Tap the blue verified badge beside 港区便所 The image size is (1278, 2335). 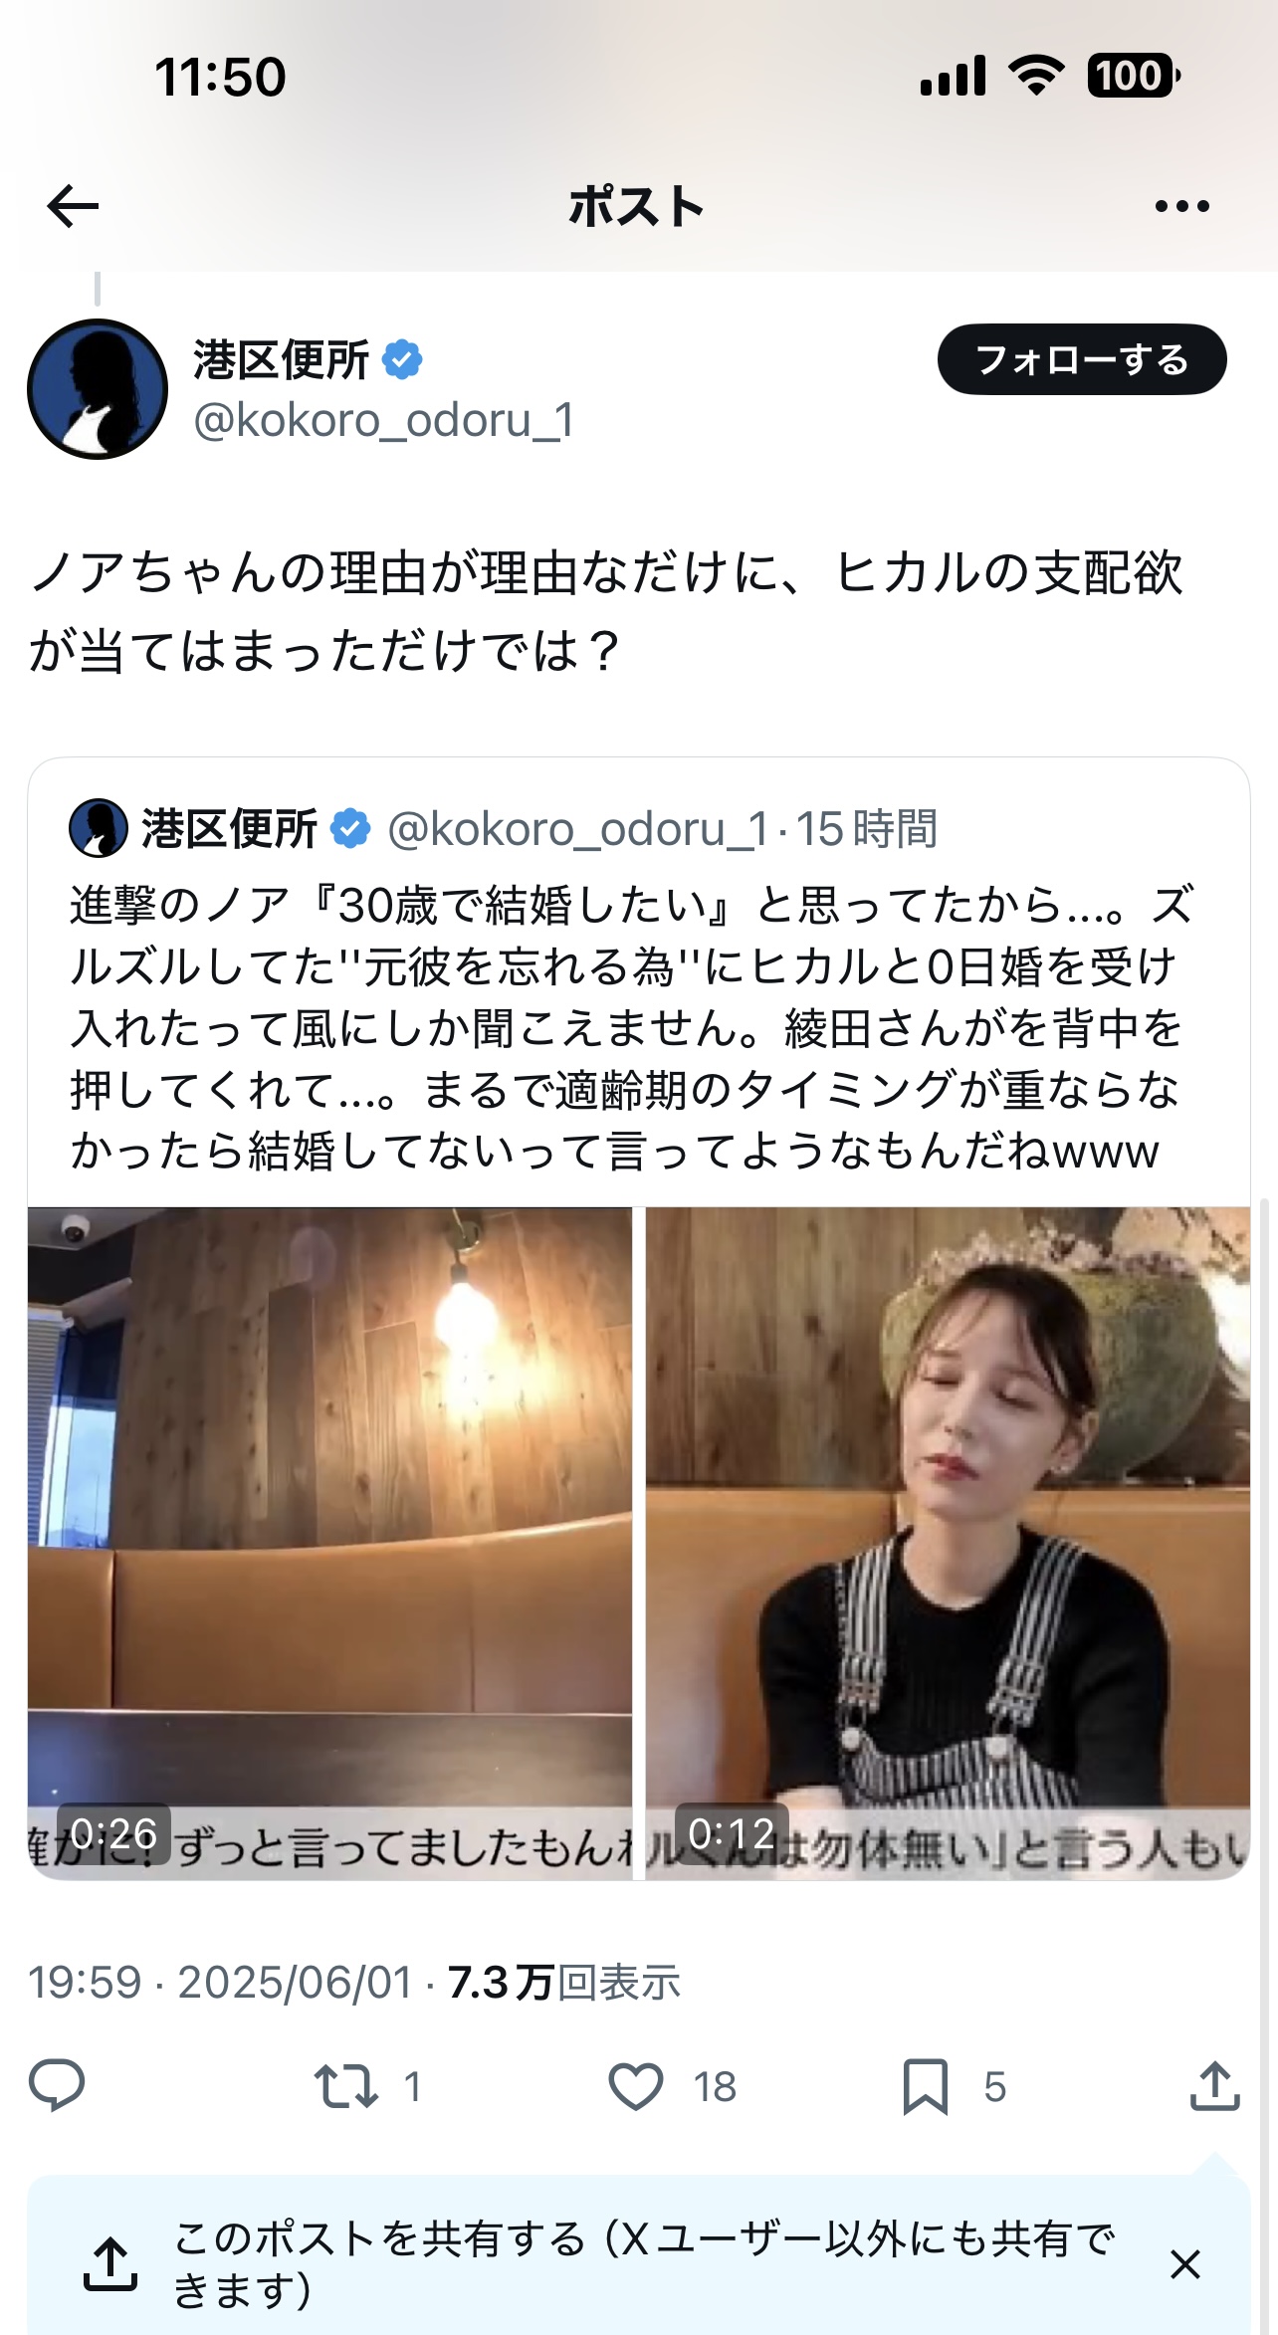(x=402, y=359)
